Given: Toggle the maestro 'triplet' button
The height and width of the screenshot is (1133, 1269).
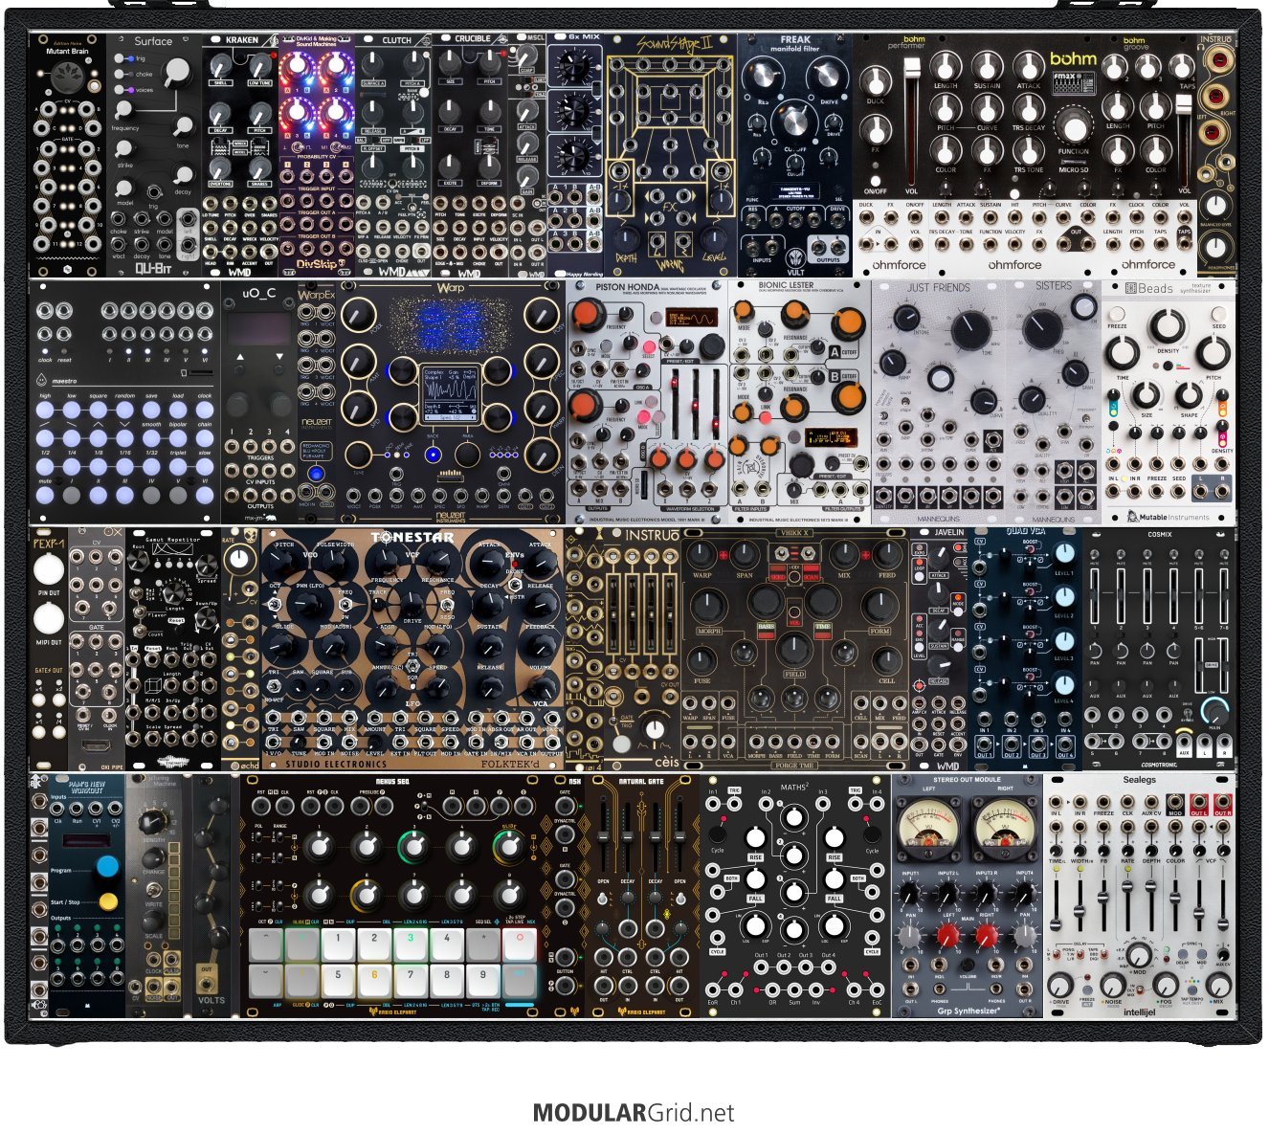Looking at the screenshot, I should click(178, 466).
